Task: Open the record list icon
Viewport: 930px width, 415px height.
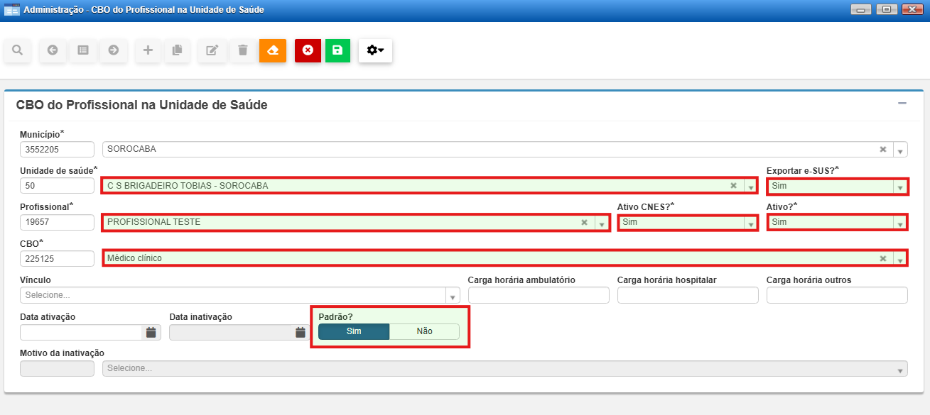Action: coord(83,50)
